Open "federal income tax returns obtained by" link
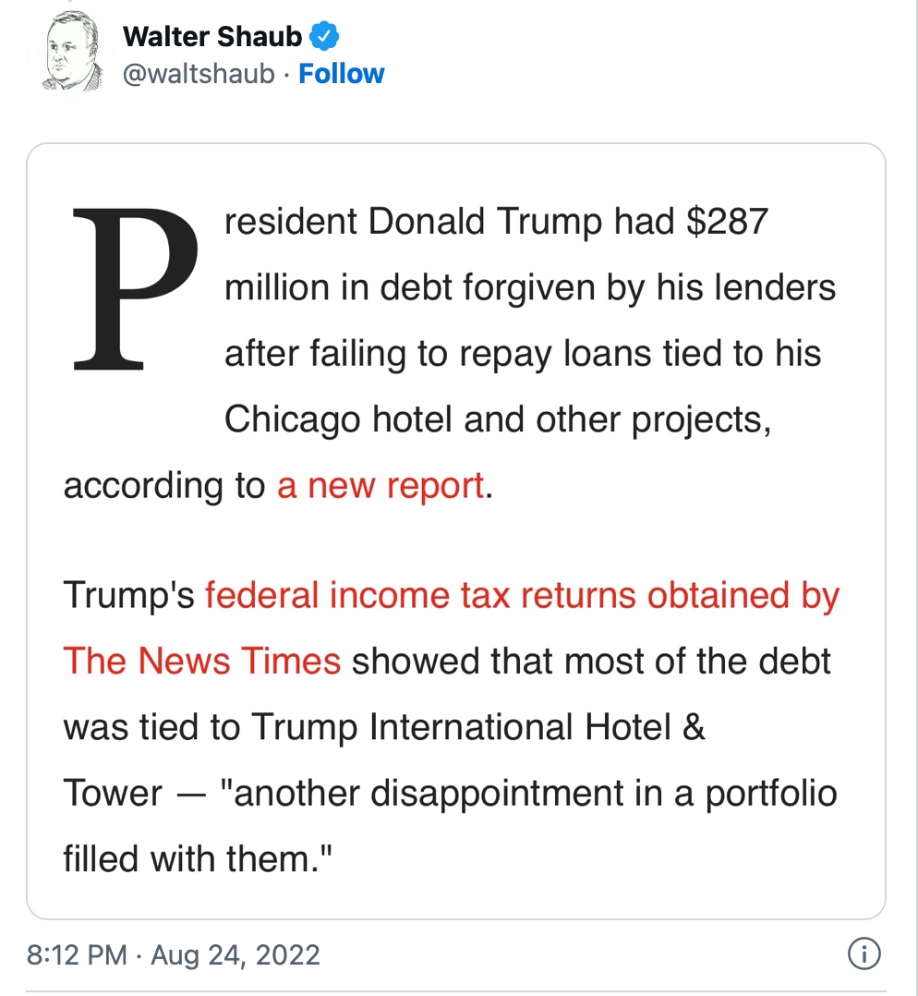This screenshot has height=996, width=918. (x=522, y=596)
